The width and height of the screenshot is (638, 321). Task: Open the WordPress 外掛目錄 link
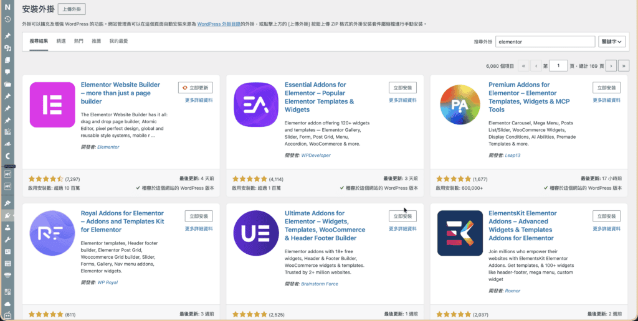219,24
